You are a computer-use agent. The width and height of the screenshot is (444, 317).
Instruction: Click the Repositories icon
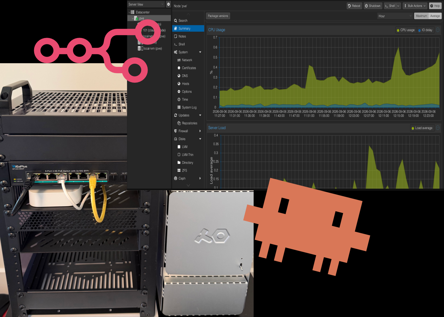pos(179,123)
